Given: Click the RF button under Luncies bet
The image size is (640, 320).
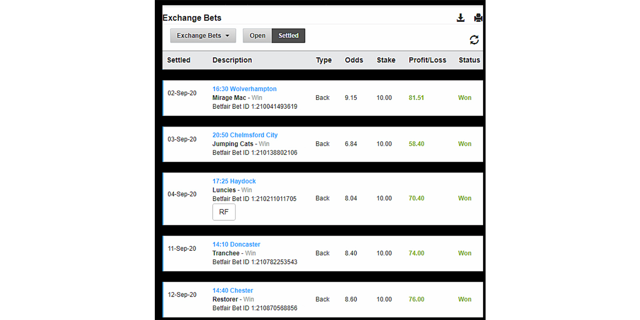Looking at the screenshot, I should [224, 212].
